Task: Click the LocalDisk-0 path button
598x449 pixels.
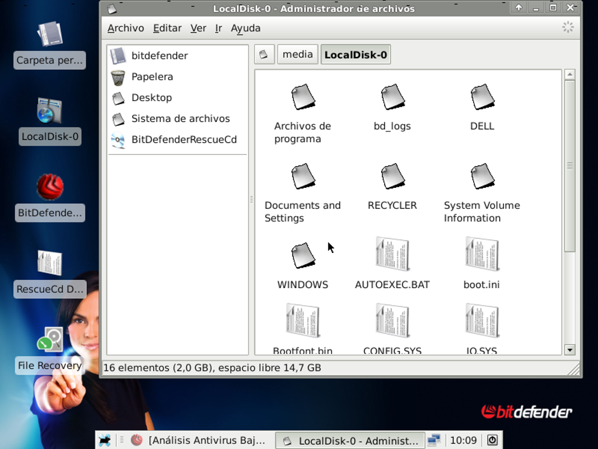Action: pos(355,55)
